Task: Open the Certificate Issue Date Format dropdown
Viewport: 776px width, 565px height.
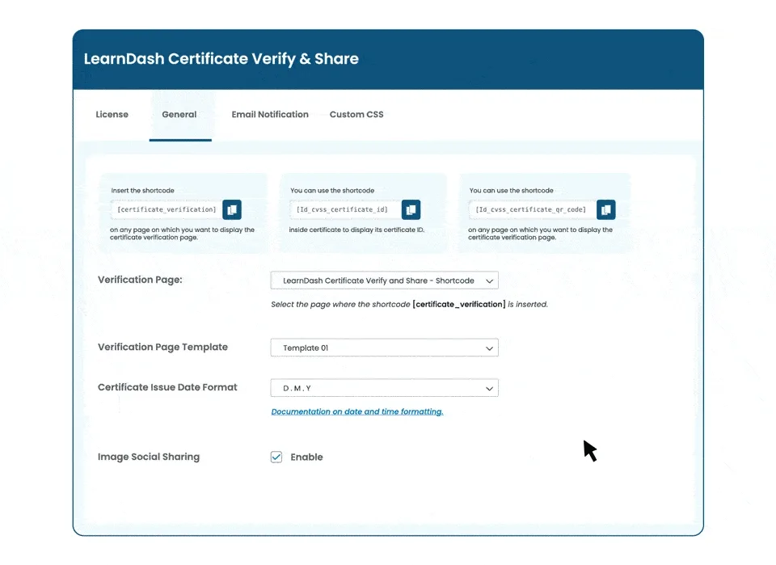Action: tap(384, 388)
